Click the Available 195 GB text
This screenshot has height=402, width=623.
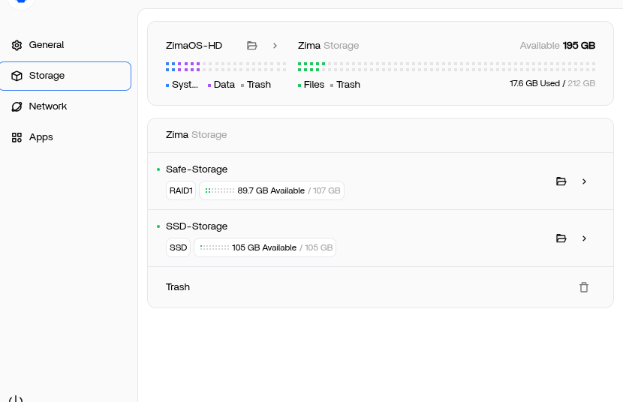click(558, 46)
